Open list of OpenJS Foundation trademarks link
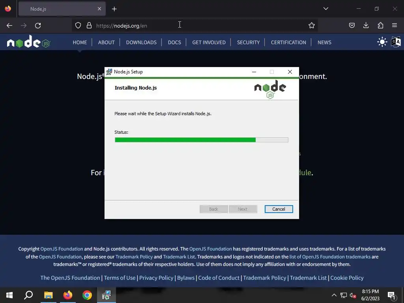 click(x=330, y=256)
